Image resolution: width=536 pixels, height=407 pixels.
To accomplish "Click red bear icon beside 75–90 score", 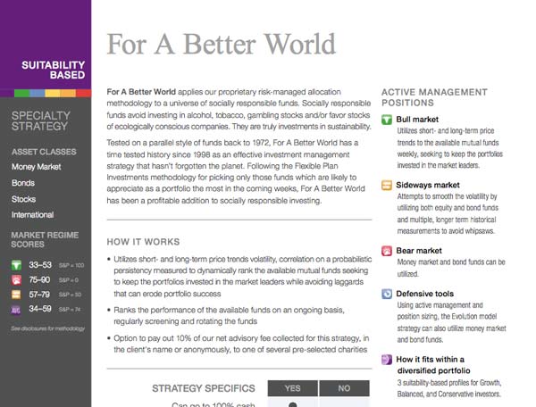I will 16,280.
